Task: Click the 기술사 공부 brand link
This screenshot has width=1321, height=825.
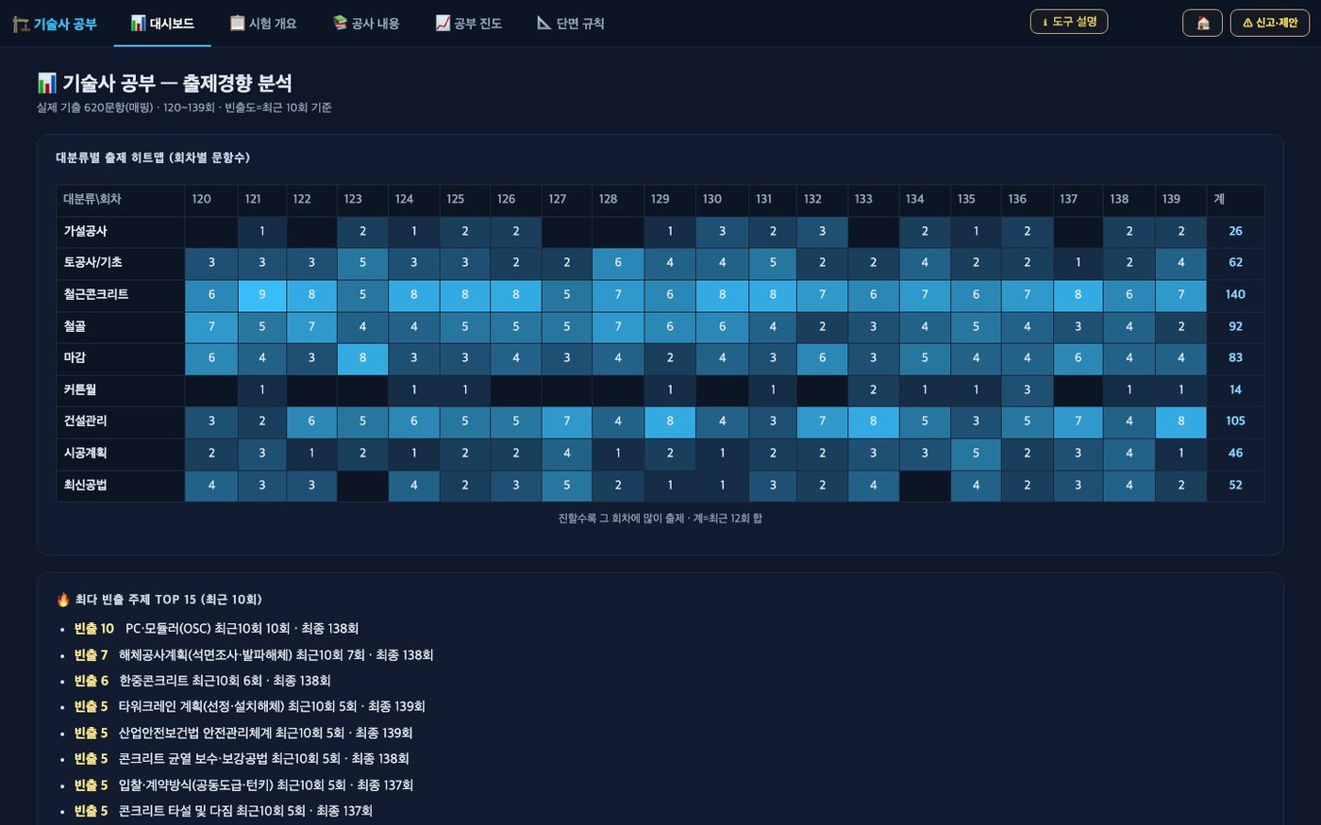Action: [55, 24]
